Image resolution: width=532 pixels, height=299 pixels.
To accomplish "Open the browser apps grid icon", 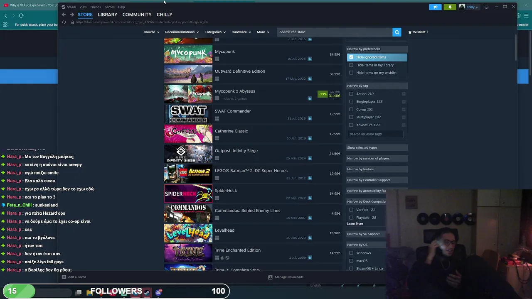I will tap(5, 25).
